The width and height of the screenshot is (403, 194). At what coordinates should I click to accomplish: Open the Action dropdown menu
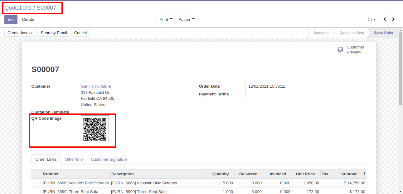[x=187, y=20]
